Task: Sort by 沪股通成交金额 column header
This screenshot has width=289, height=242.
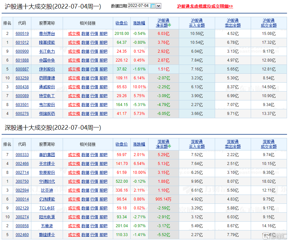Action: pos(269,23)
